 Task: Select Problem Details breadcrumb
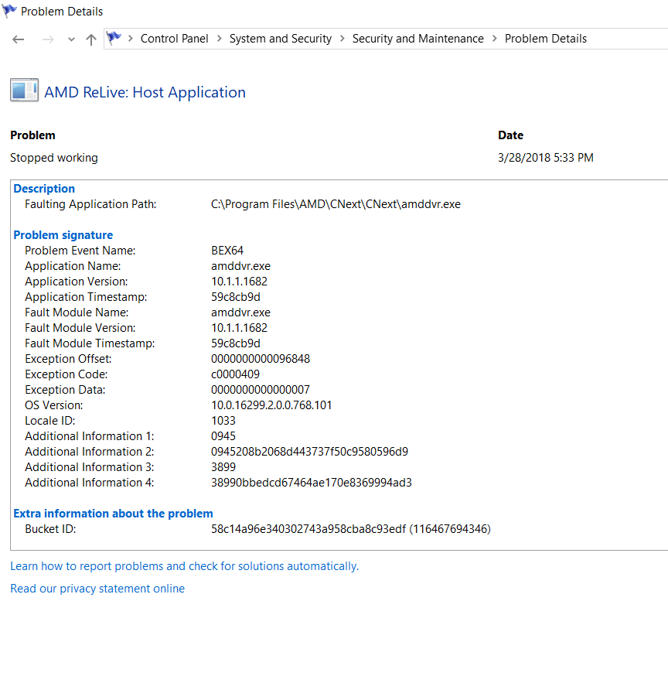tap(546, 39)
